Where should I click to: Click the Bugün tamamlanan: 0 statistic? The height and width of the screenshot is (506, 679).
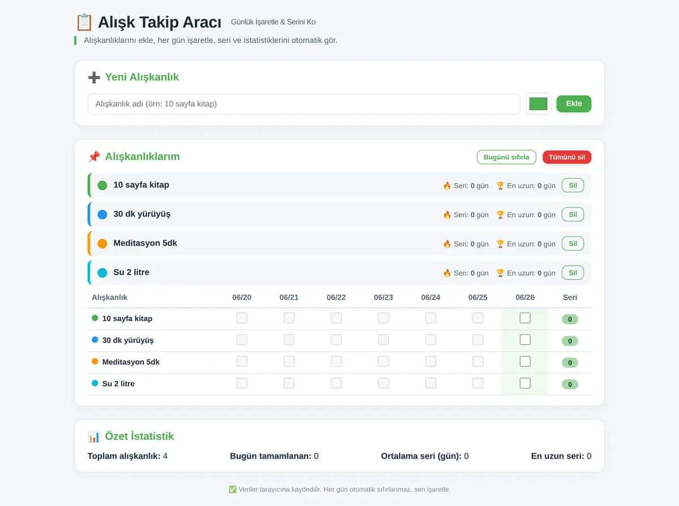click(274, 456)
